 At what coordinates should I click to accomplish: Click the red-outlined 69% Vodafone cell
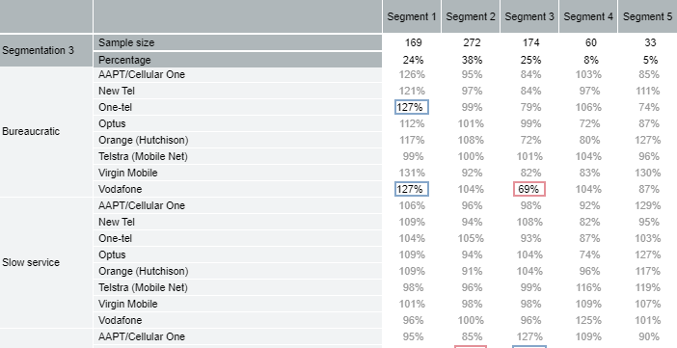coord(529,189)
